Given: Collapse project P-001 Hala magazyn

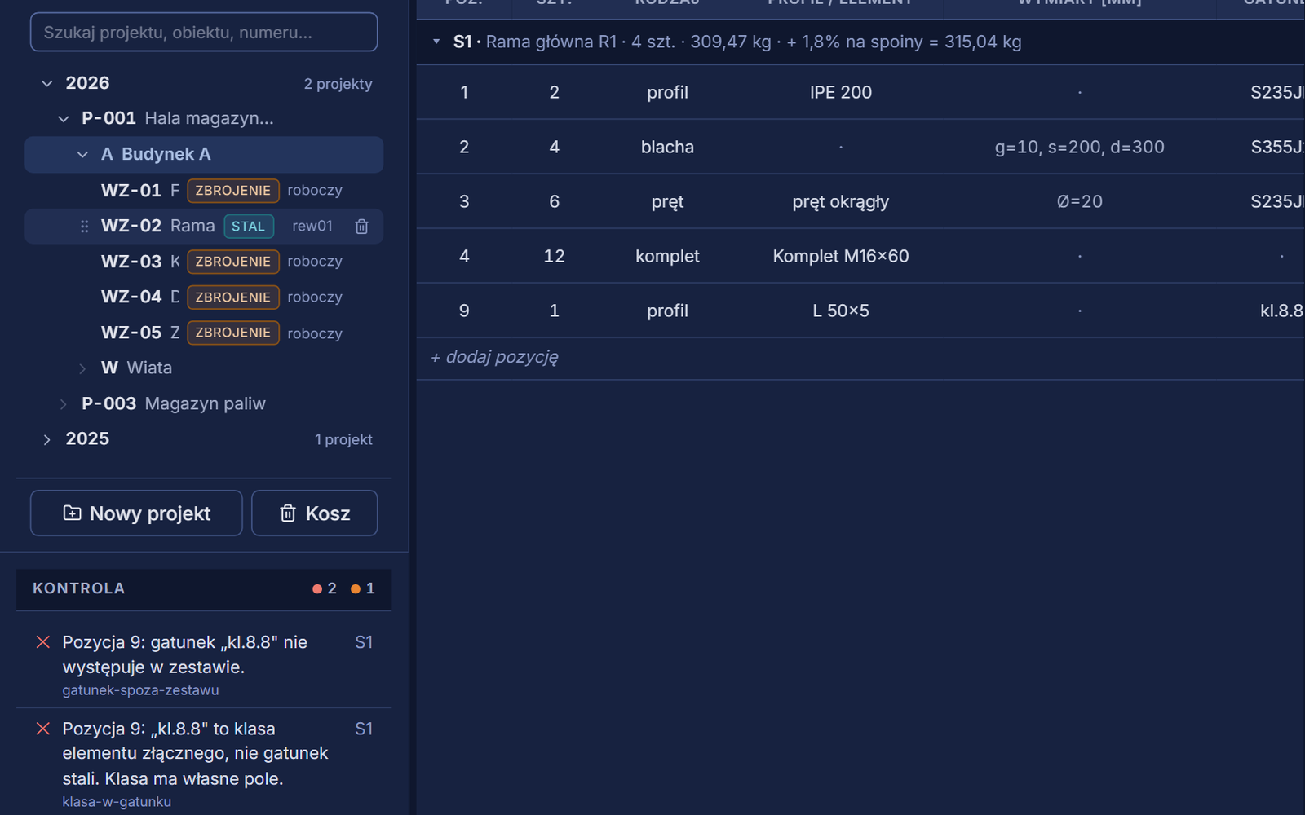Looking at the screenshot, I should (x=64, y=119).
